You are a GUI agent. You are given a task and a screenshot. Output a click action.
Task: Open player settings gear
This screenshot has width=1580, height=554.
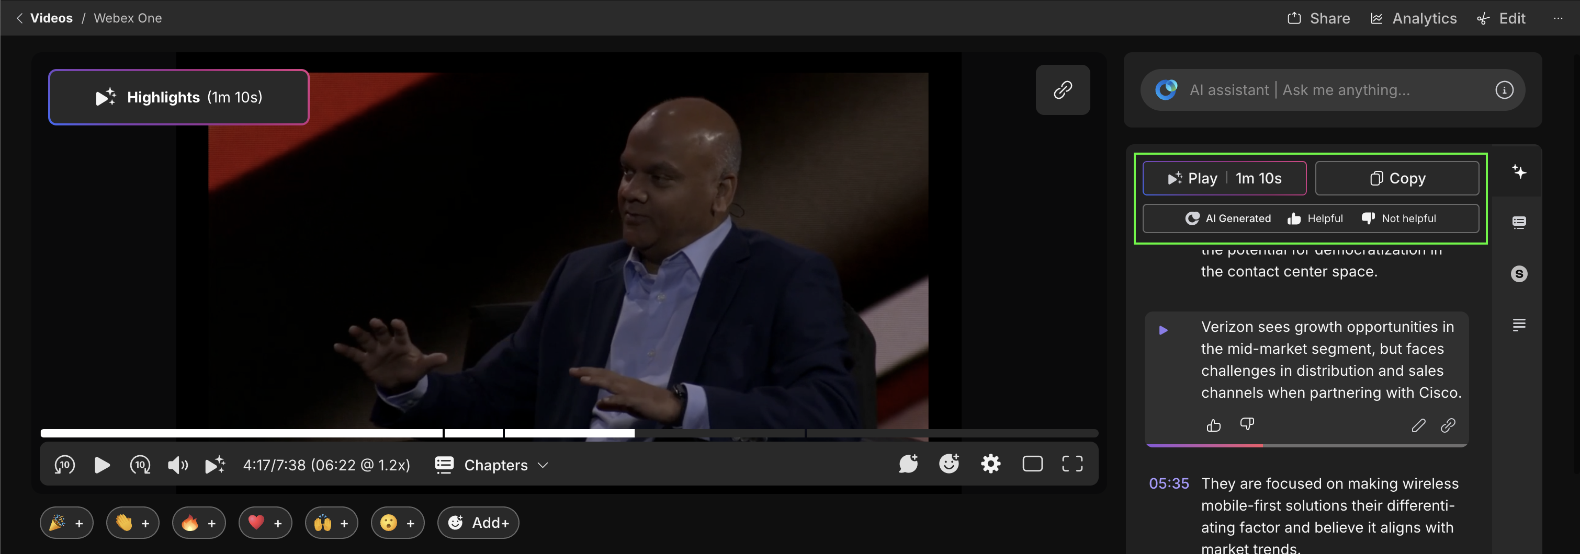coord(990,464)
